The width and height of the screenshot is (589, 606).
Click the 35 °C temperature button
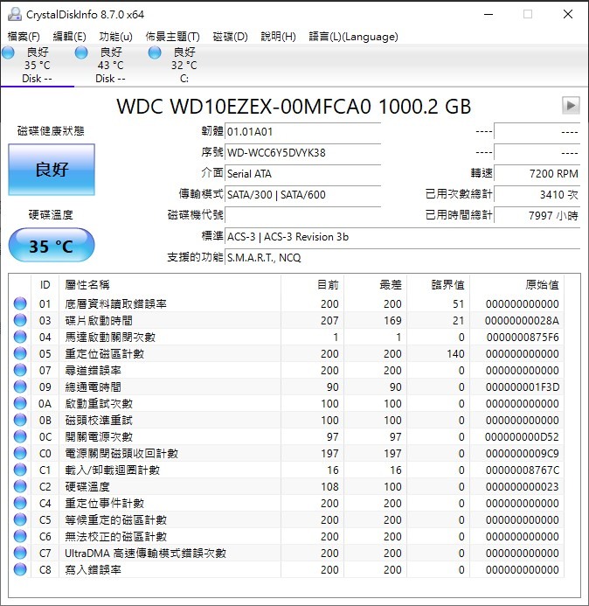coord(52,246)
